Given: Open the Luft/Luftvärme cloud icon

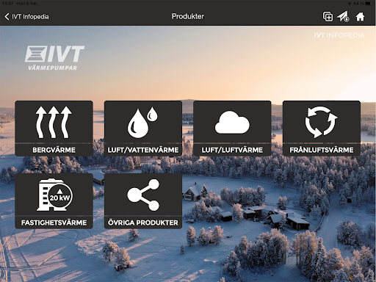Looking at the screenshot, I should point(232,122).
